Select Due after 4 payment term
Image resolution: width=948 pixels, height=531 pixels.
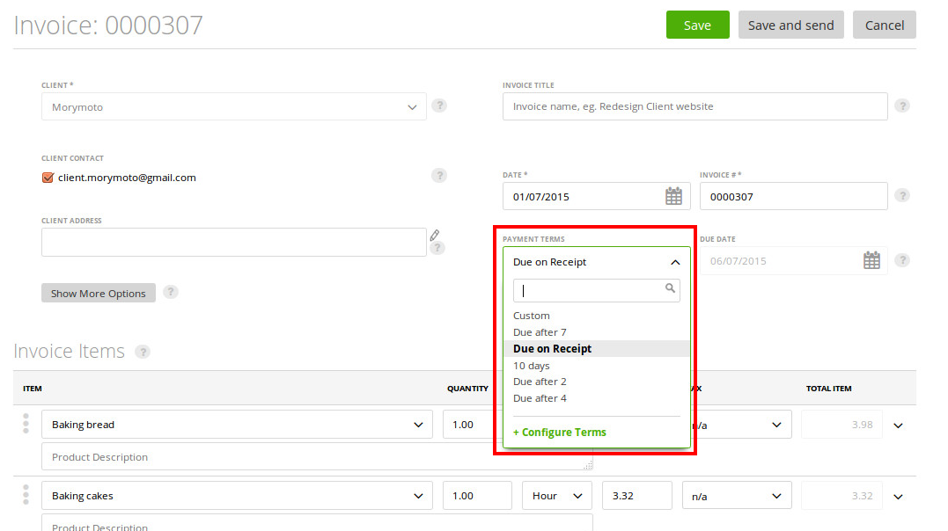596,398
